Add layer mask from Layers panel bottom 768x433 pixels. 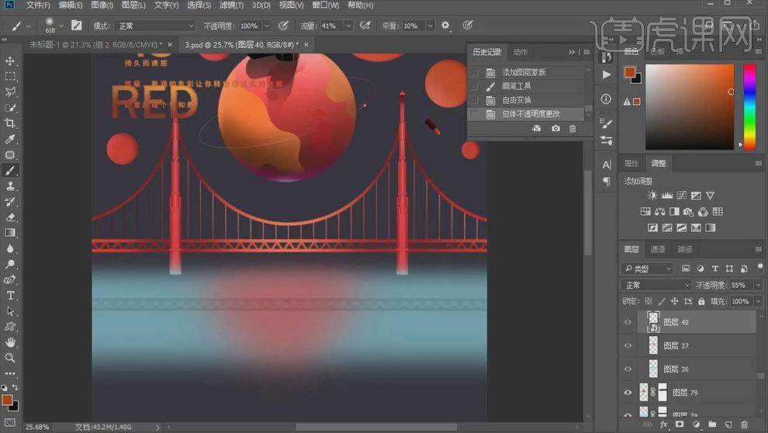(680, 424)
